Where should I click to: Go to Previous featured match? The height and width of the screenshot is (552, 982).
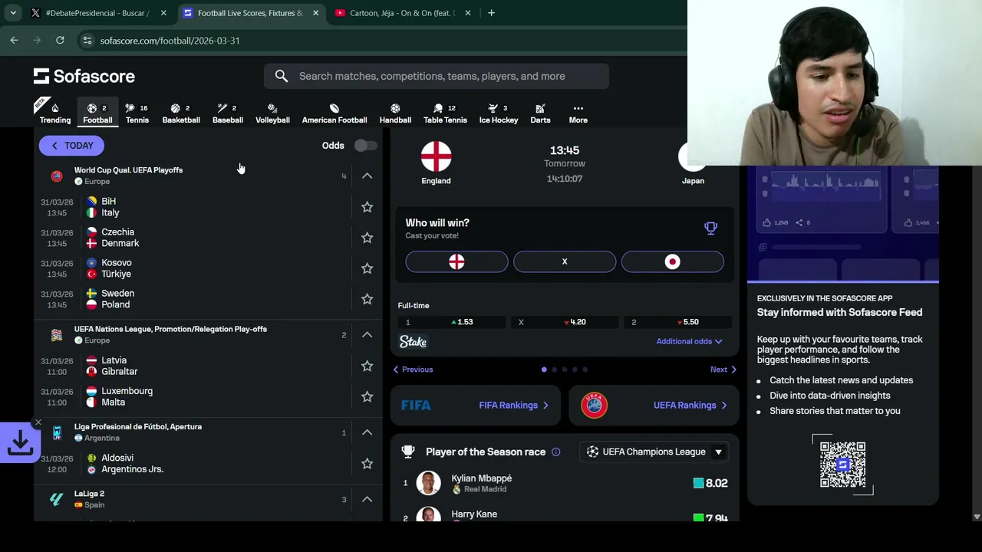click(x=413, y=370)
